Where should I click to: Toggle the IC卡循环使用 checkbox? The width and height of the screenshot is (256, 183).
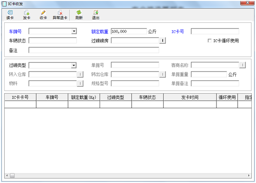point(210,40)
